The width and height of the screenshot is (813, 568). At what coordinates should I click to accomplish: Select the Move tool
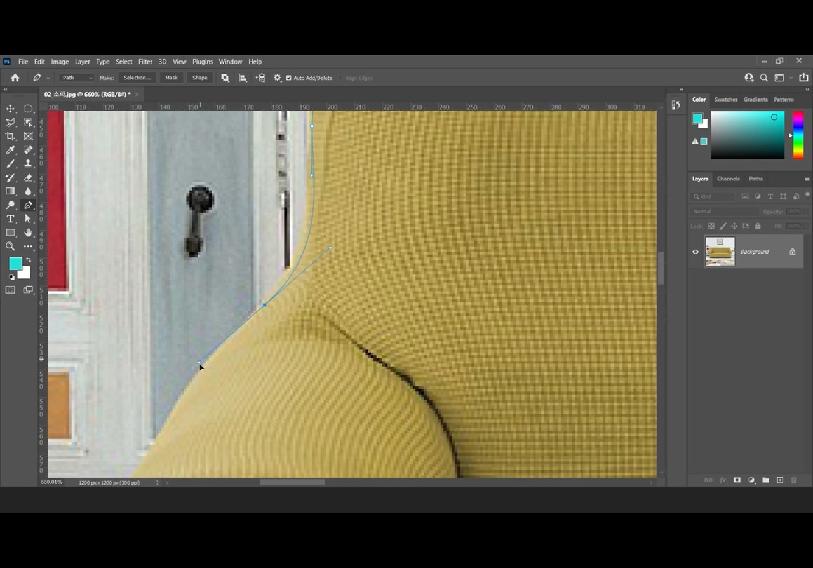click(10, 109)
